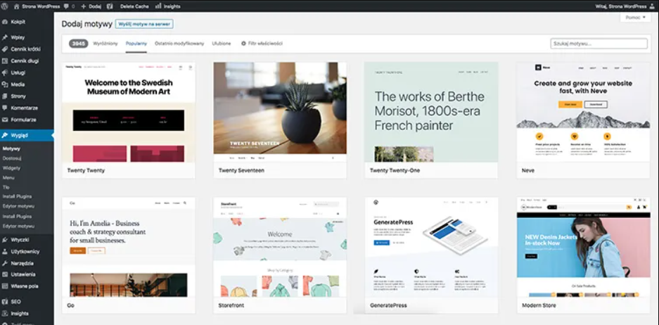This screenshot has width=659, height=325.
Task: Open the Dostosuj submenu item
Action: 12,158
